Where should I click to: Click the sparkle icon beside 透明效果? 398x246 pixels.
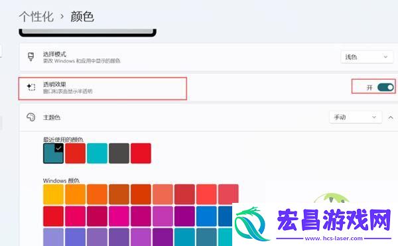31,88
